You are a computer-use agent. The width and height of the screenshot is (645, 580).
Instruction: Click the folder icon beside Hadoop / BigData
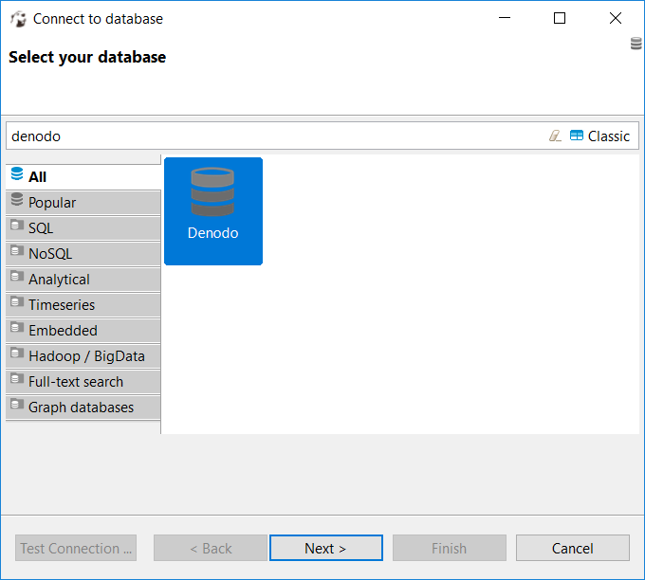(x=17, y=353)
